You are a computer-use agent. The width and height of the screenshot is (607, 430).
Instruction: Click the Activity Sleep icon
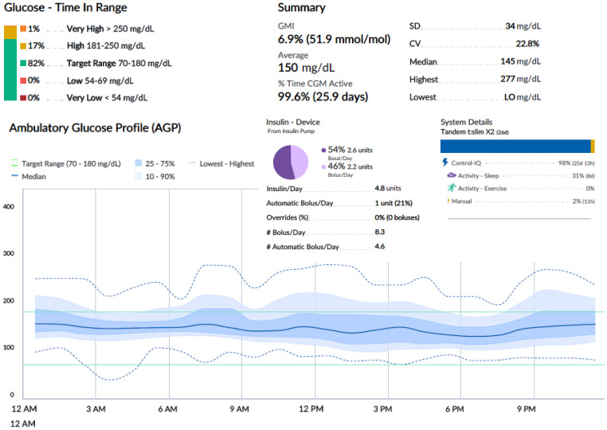click(452, 175)
